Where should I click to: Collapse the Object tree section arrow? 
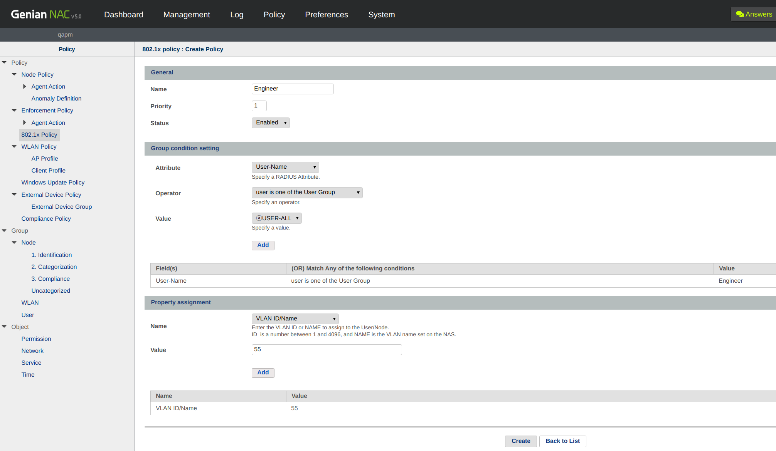click(4, 327)
